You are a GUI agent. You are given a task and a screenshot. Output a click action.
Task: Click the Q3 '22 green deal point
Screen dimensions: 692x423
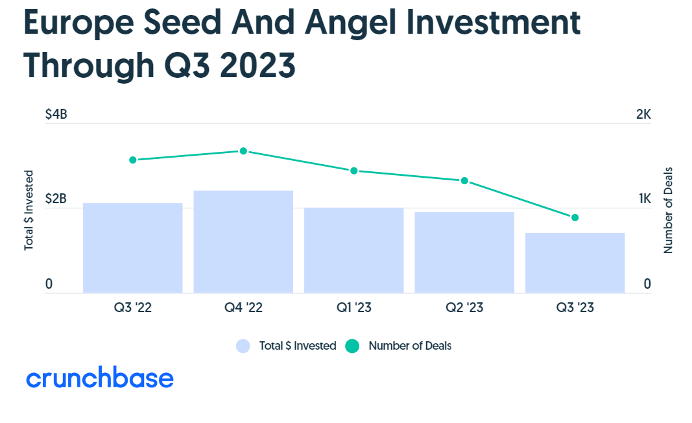[133, 160]
